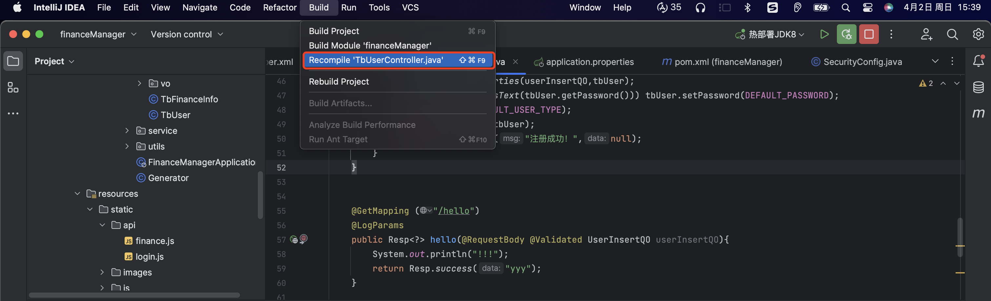Viewport: 991px width, 301px height.
Task: Collapse the resources folder
Action: coord(77,193)
